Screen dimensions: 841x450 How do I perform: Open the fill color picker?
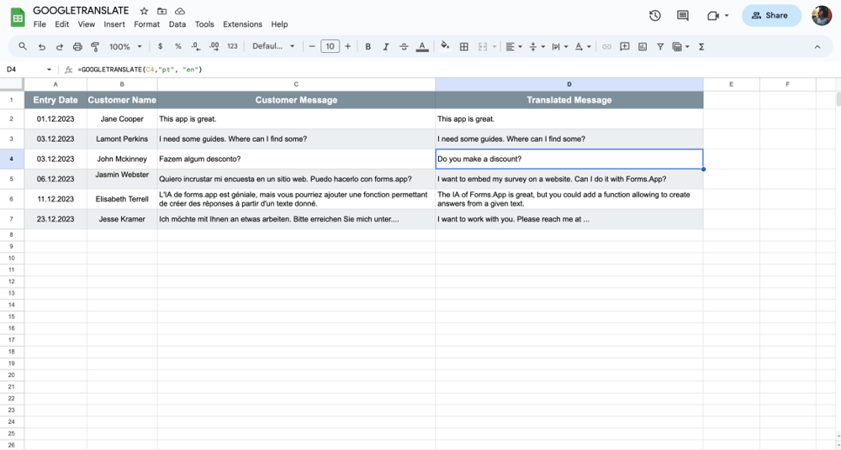pyautogui.click(x=445, y=47)
